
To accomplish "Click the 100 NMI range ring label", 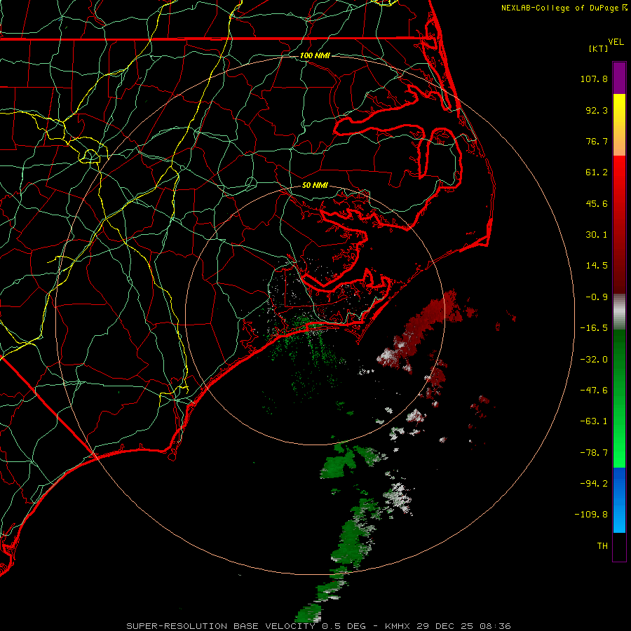I will coord(315,55).
